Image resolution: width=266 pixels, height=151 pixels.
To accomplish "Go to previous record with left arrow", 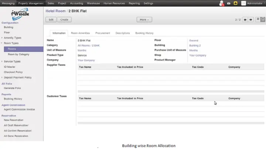I will (x=245, y=20).
